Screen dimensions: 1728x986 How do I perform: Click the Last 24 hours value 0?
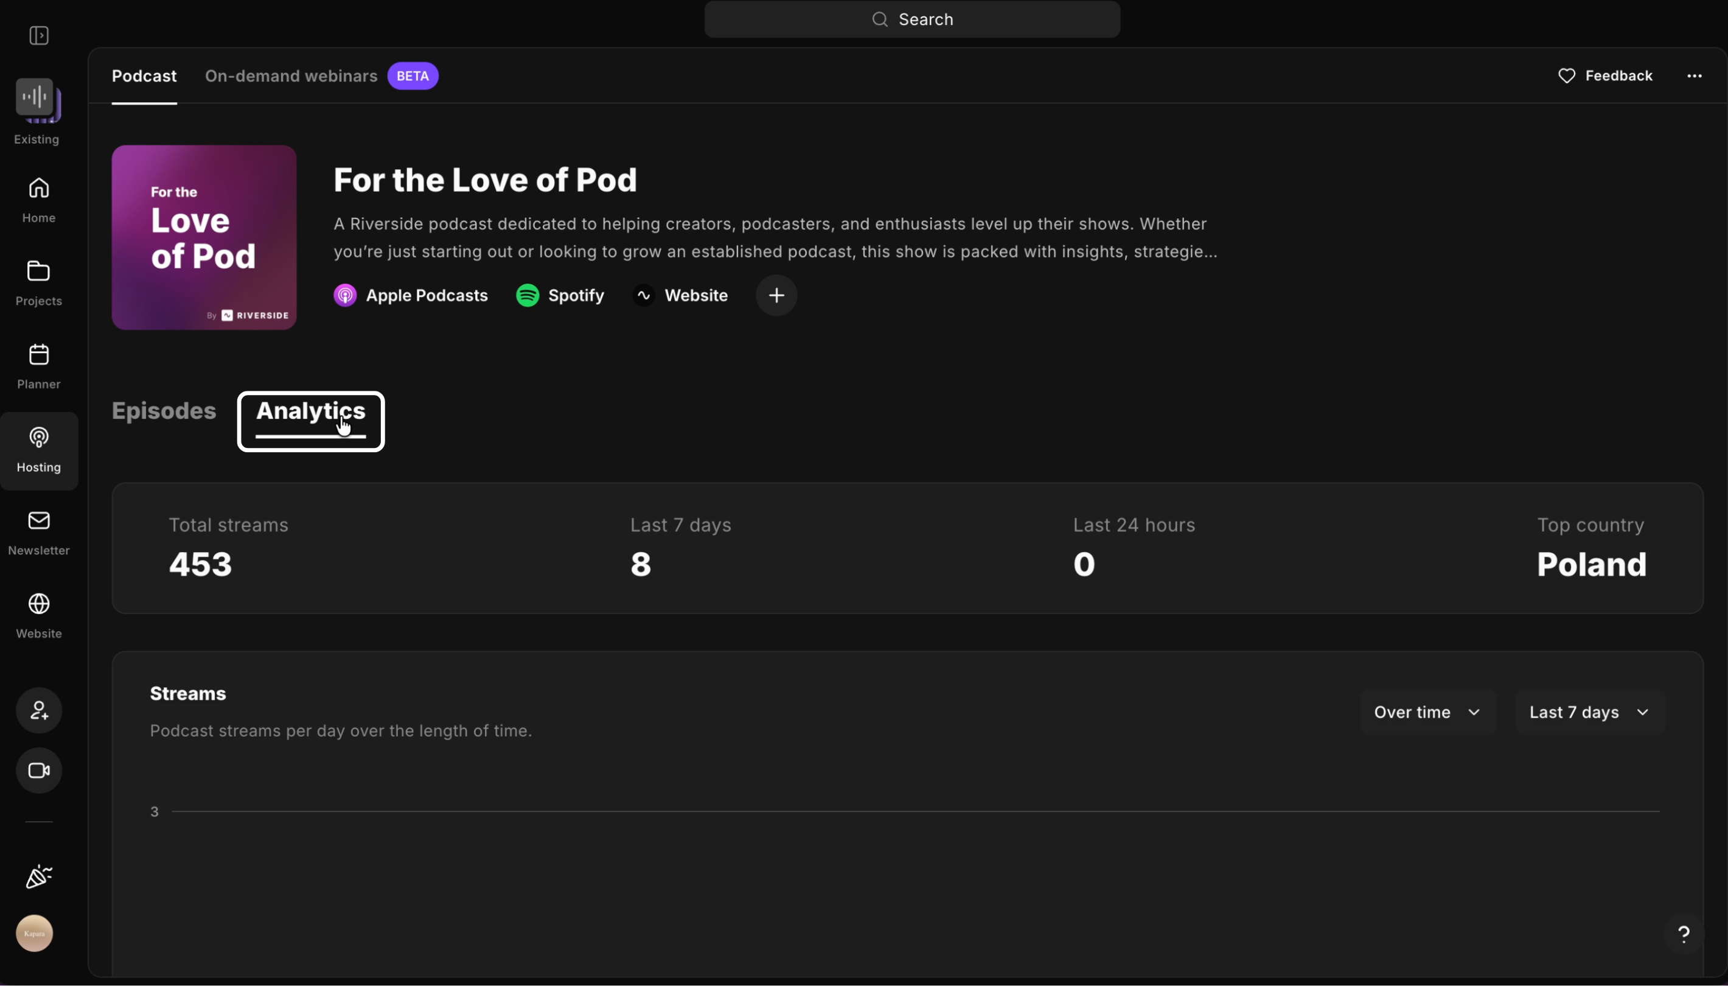pyautogui.click(x=1084, y=565)
